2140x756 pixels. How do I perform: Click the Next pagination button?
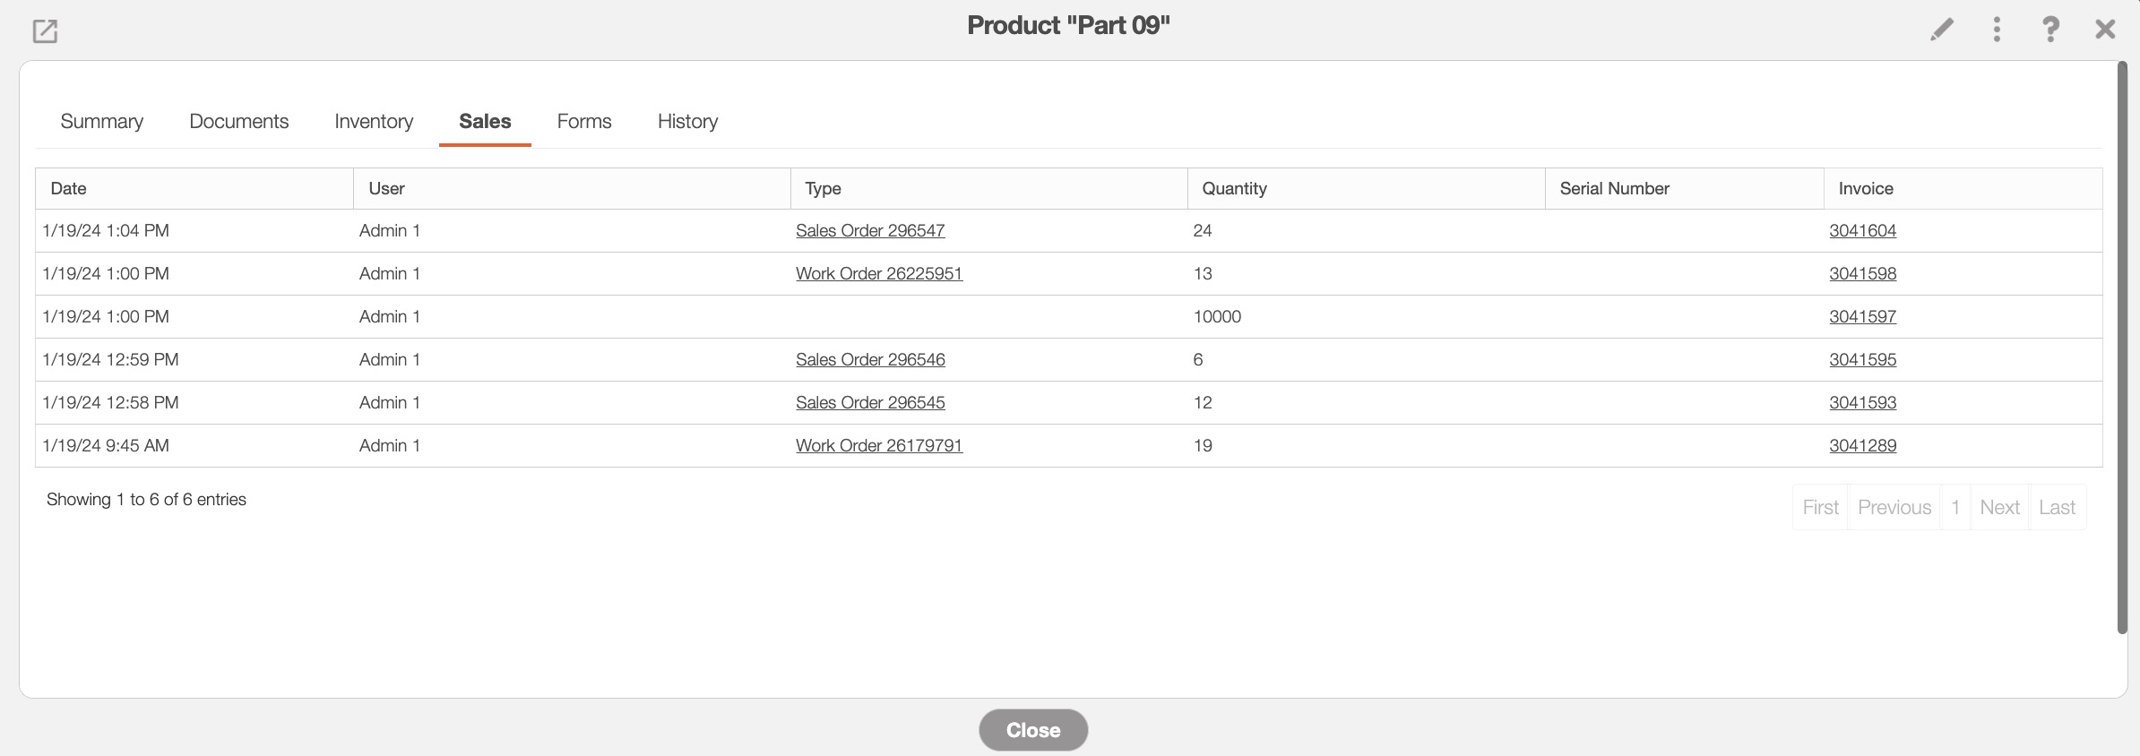point(1999,507)
